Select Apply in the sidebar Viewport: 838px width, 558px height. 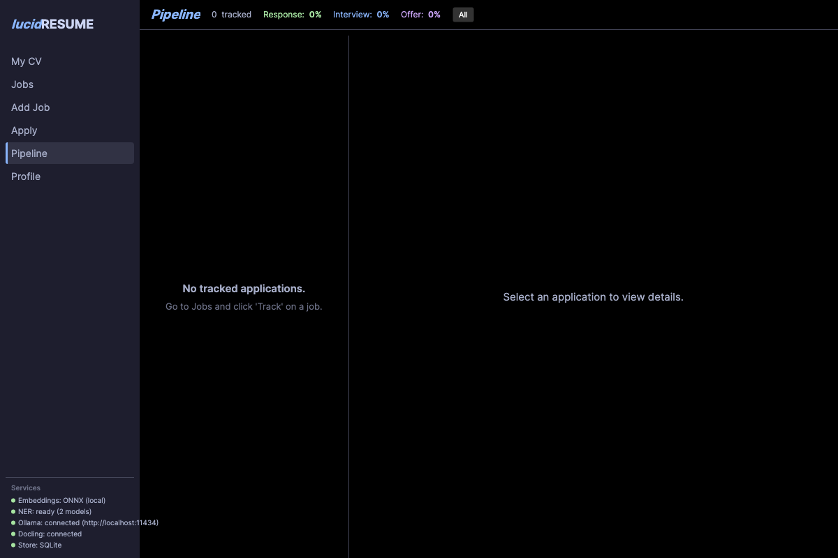(x=70, y=130)
